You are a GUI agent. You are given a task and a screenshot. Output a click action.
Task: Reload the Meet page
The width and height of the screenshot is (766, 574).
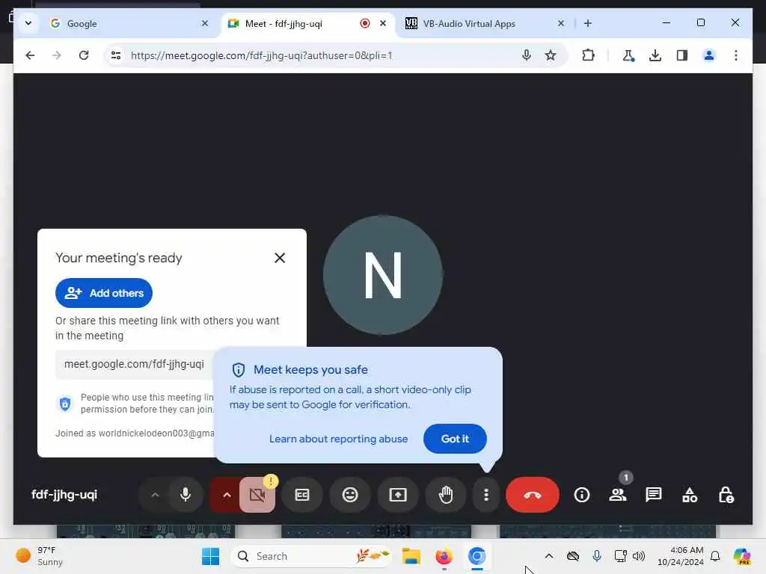84,55
